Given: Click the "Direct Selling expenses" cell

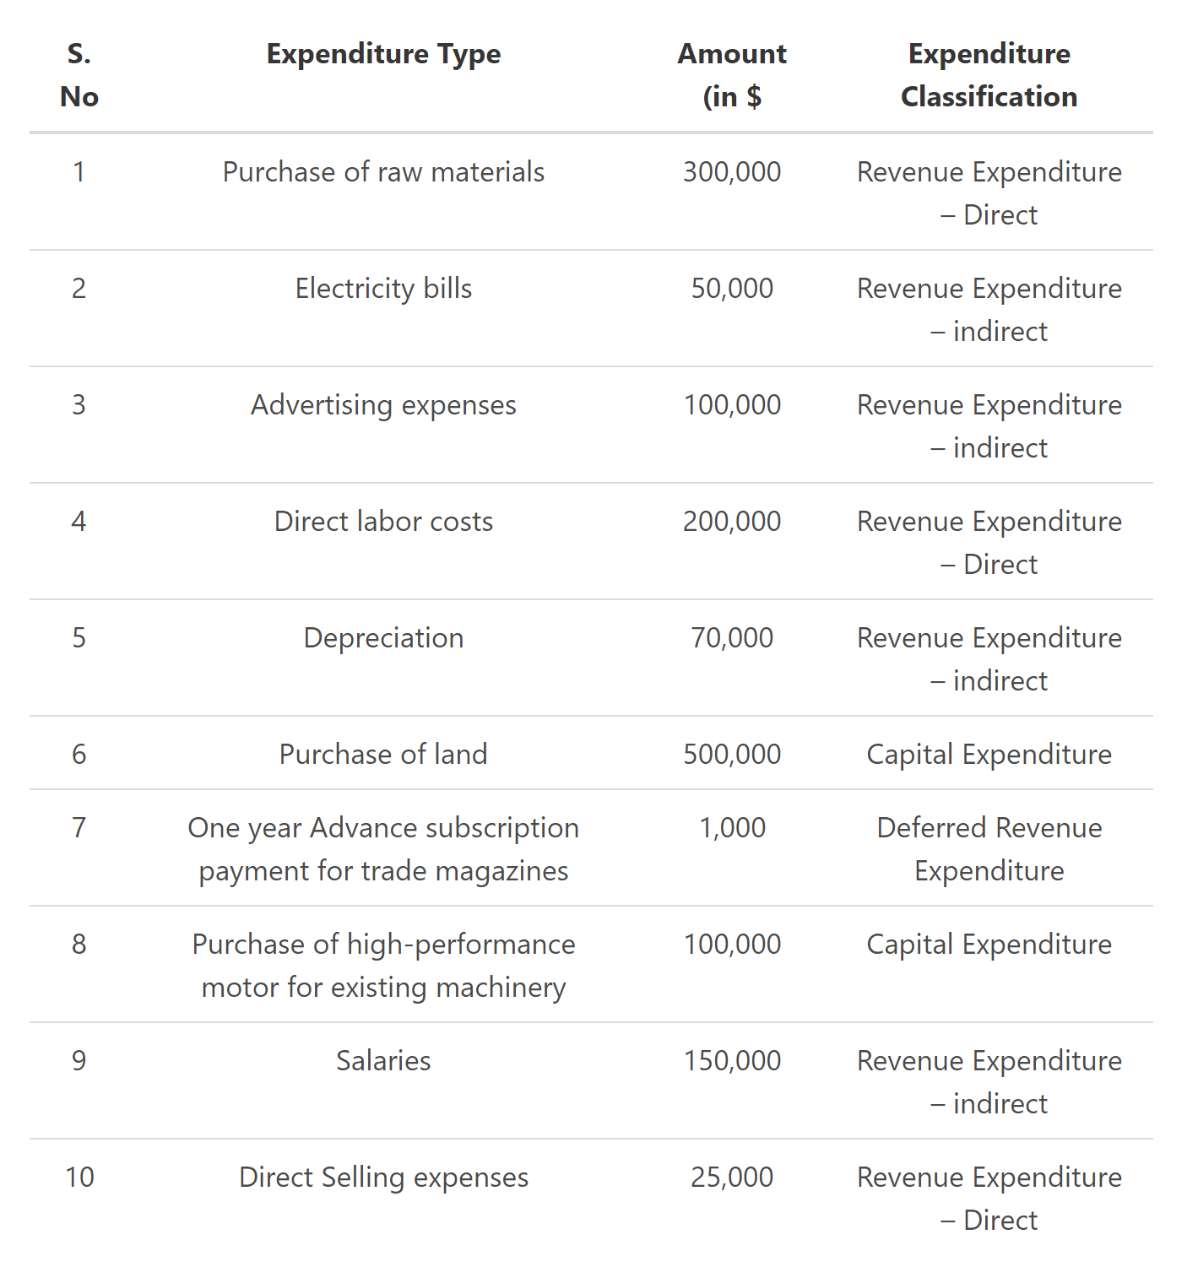Looking at the screenshot, I should [383, 1178].
